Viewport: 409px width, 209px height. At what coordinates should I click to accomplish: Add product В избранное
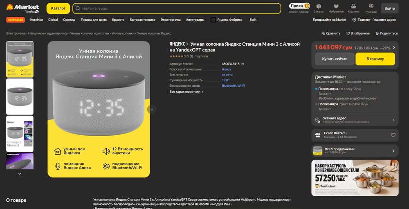(358, 34)
